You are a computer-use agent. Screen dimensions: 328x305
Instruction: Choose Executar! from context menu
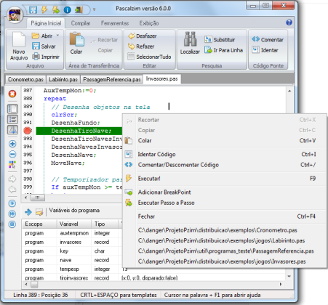pos(225,179)
